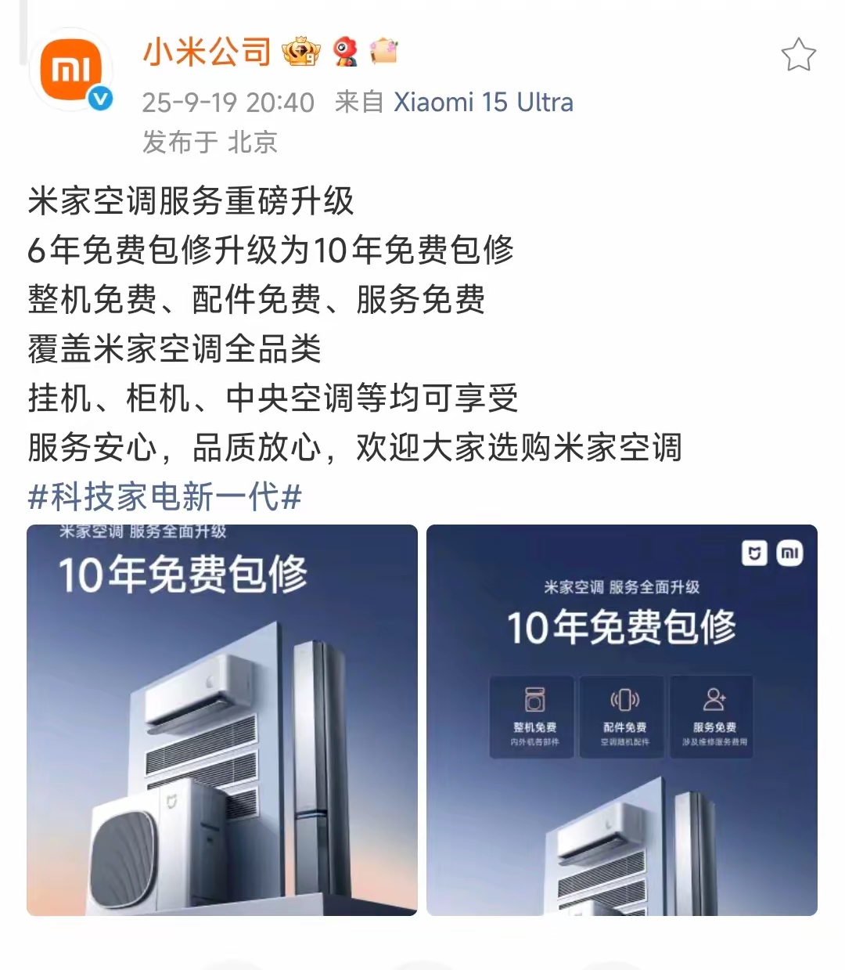Open the #科技家电新一代# hashtag
This screenshot has height=970, width=845.
[x=164, y=496]
